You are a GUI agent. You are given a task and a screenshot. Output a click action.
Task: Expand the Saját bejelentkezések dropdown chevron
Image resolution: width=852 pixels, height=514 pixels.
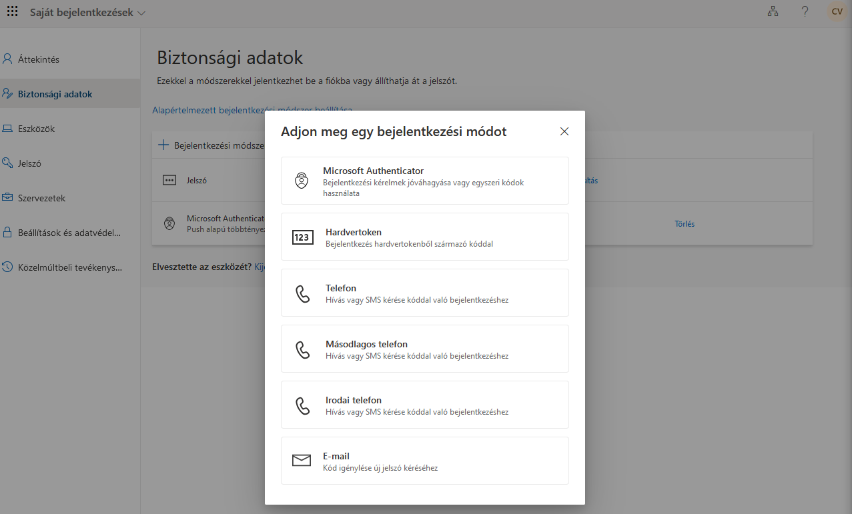pyautogui.click(x=141, y=13)
